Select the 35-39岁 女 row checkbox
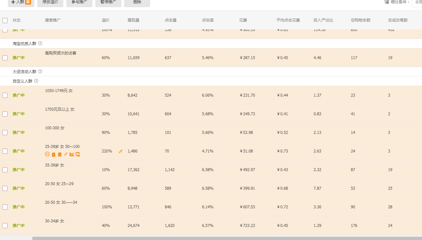This screenshot has height=240, width=422. [5, 170]
